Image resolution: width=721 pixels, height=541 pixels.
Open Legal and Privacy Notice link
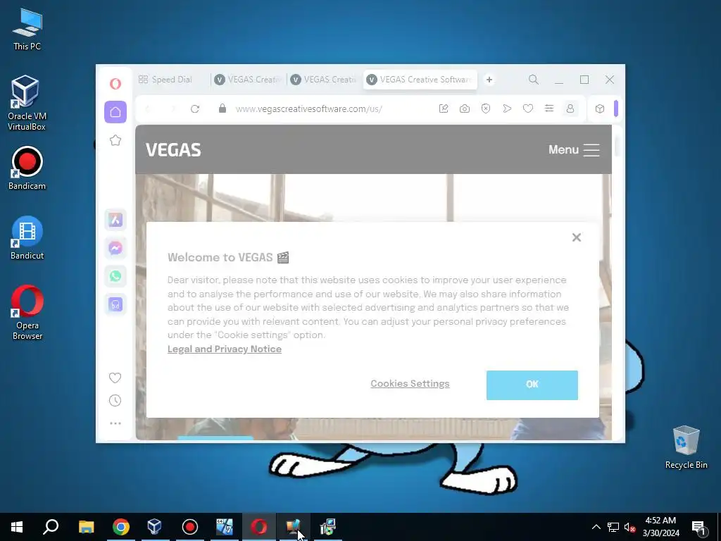click(225, 349)
